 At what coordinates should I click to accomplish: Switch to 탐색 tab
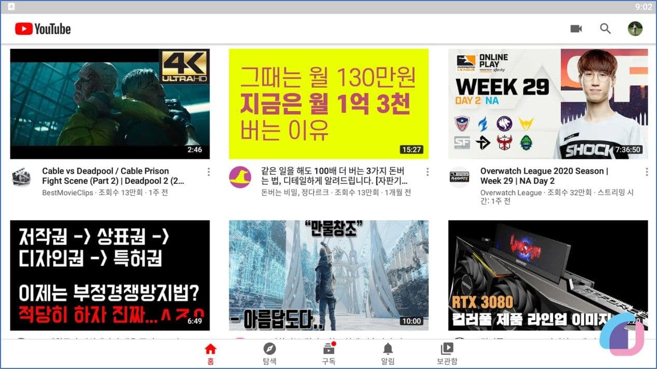point(269,354)
